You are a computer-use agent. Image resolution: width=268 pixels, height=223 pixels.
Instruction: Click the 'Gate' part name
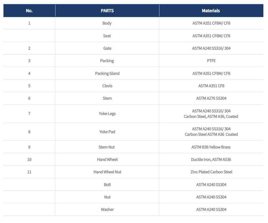pyautogui.click(x=107, y=48)
